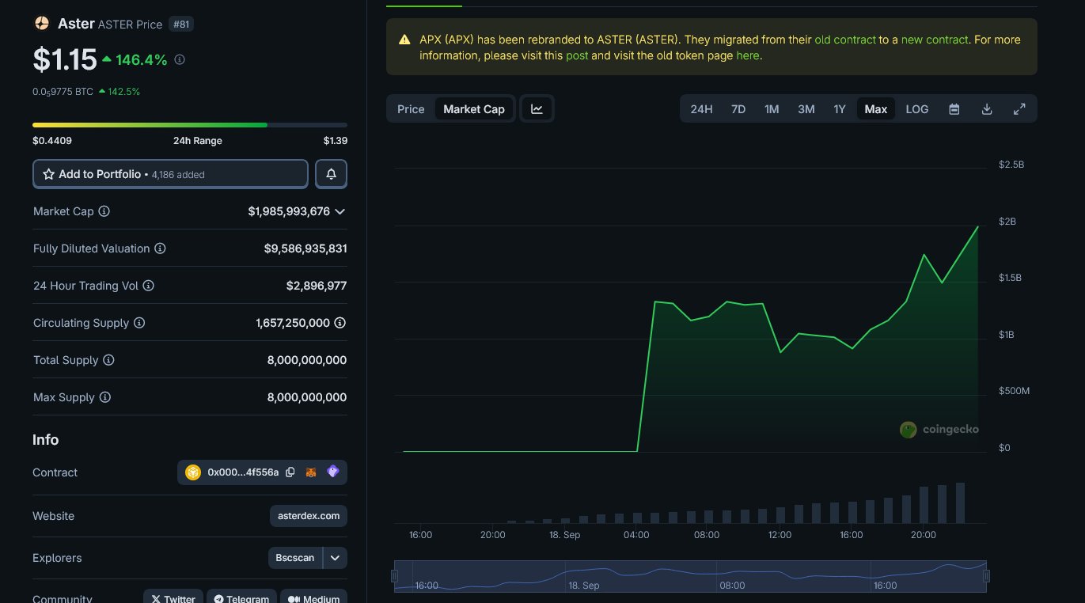Click the purple wallet icon in Contract row
This screenshot has width=1085, height=603.
pos(333,472)
